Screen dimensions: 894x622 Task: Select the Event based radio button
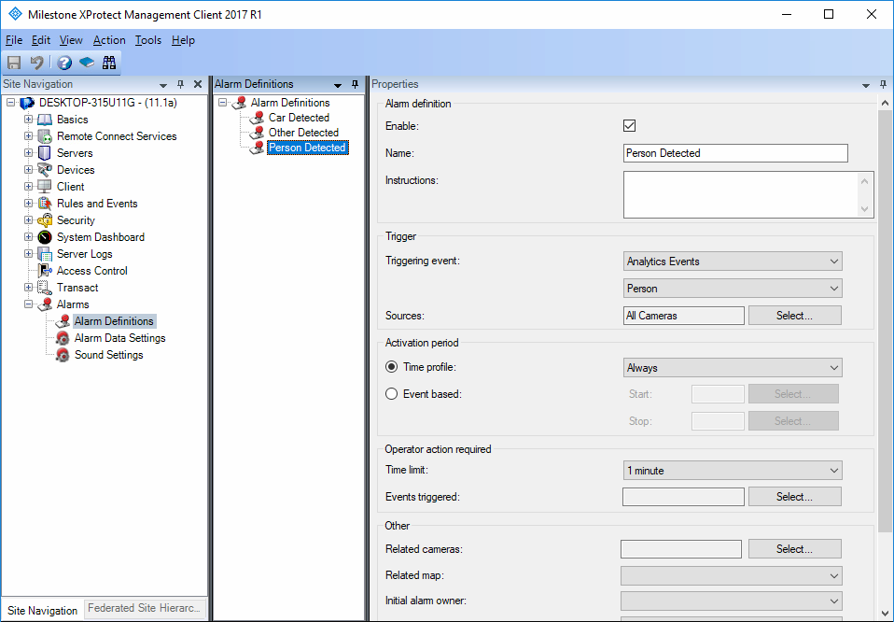coord(391,394)
